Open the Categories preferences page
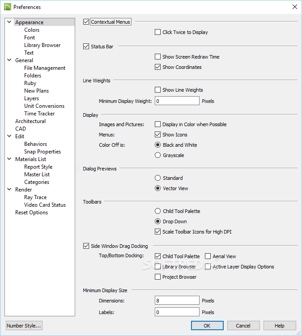The width and height of the screenshot is (302, 336). (37, 182)
